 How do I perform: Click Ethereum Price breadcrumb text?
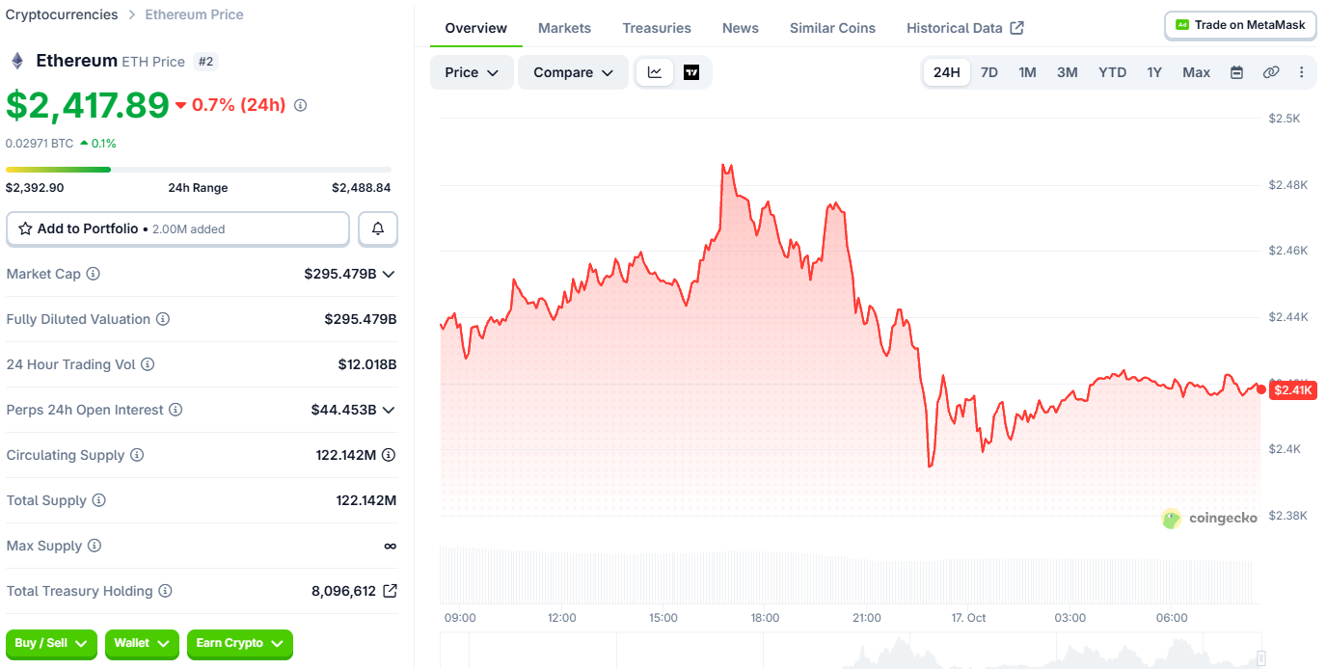click(x=194, y=14)
